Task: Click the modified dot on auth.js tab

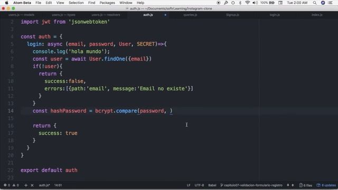Action: (x=165, y=15)
